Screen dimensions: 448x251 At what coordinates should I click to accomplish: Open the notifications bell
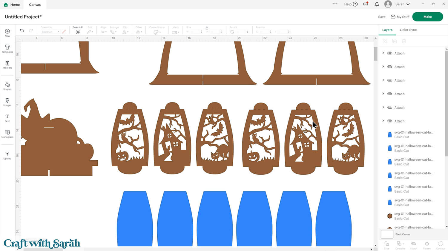coord(377,4)
